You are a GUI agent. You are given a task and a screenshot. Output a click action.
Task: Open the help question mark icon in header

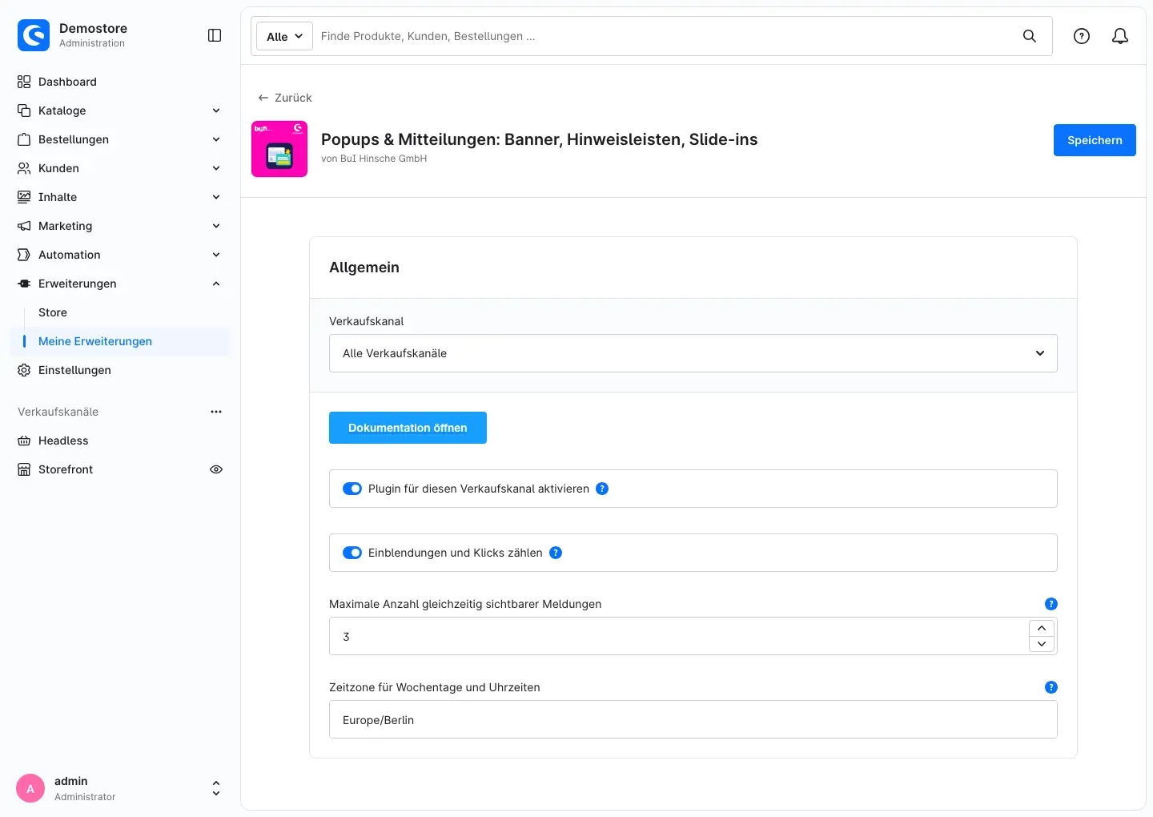click(x=1082, y=36)
